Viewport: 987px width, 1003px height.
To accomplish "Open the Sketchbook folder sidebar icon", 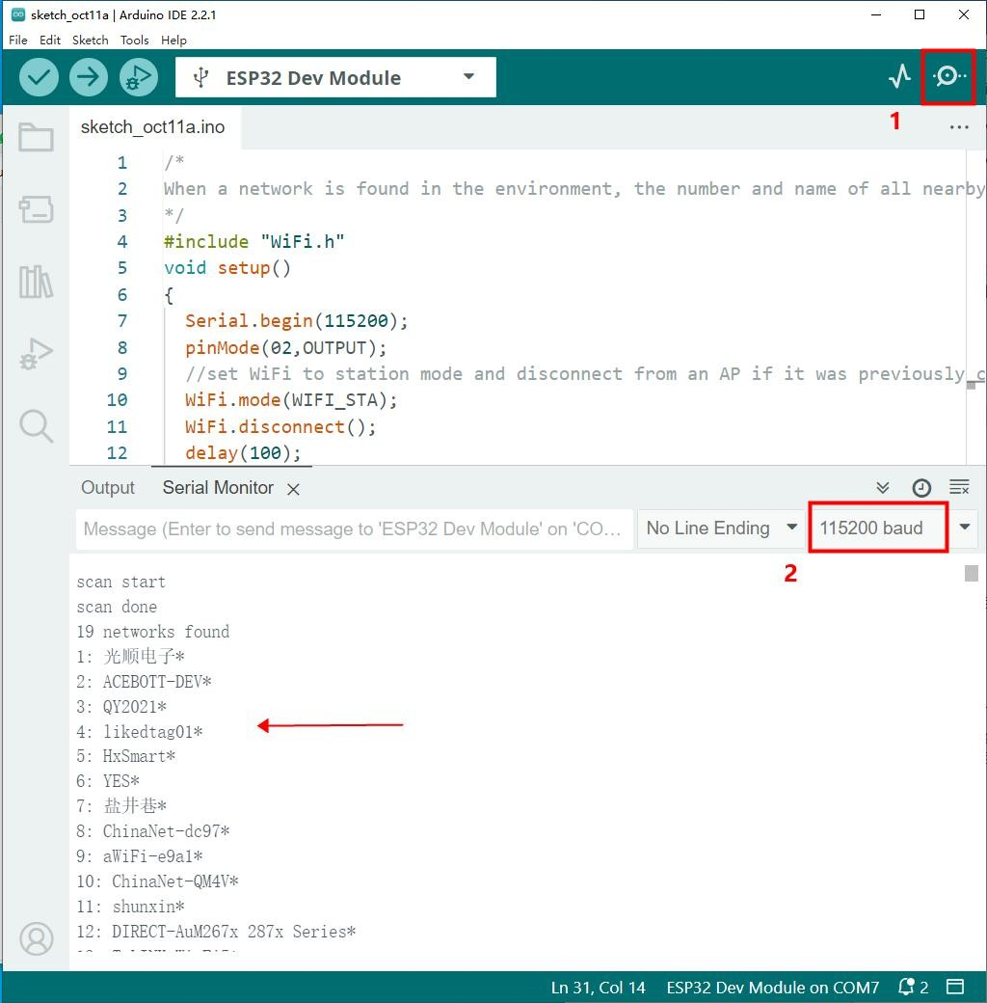I will (36, 136).
